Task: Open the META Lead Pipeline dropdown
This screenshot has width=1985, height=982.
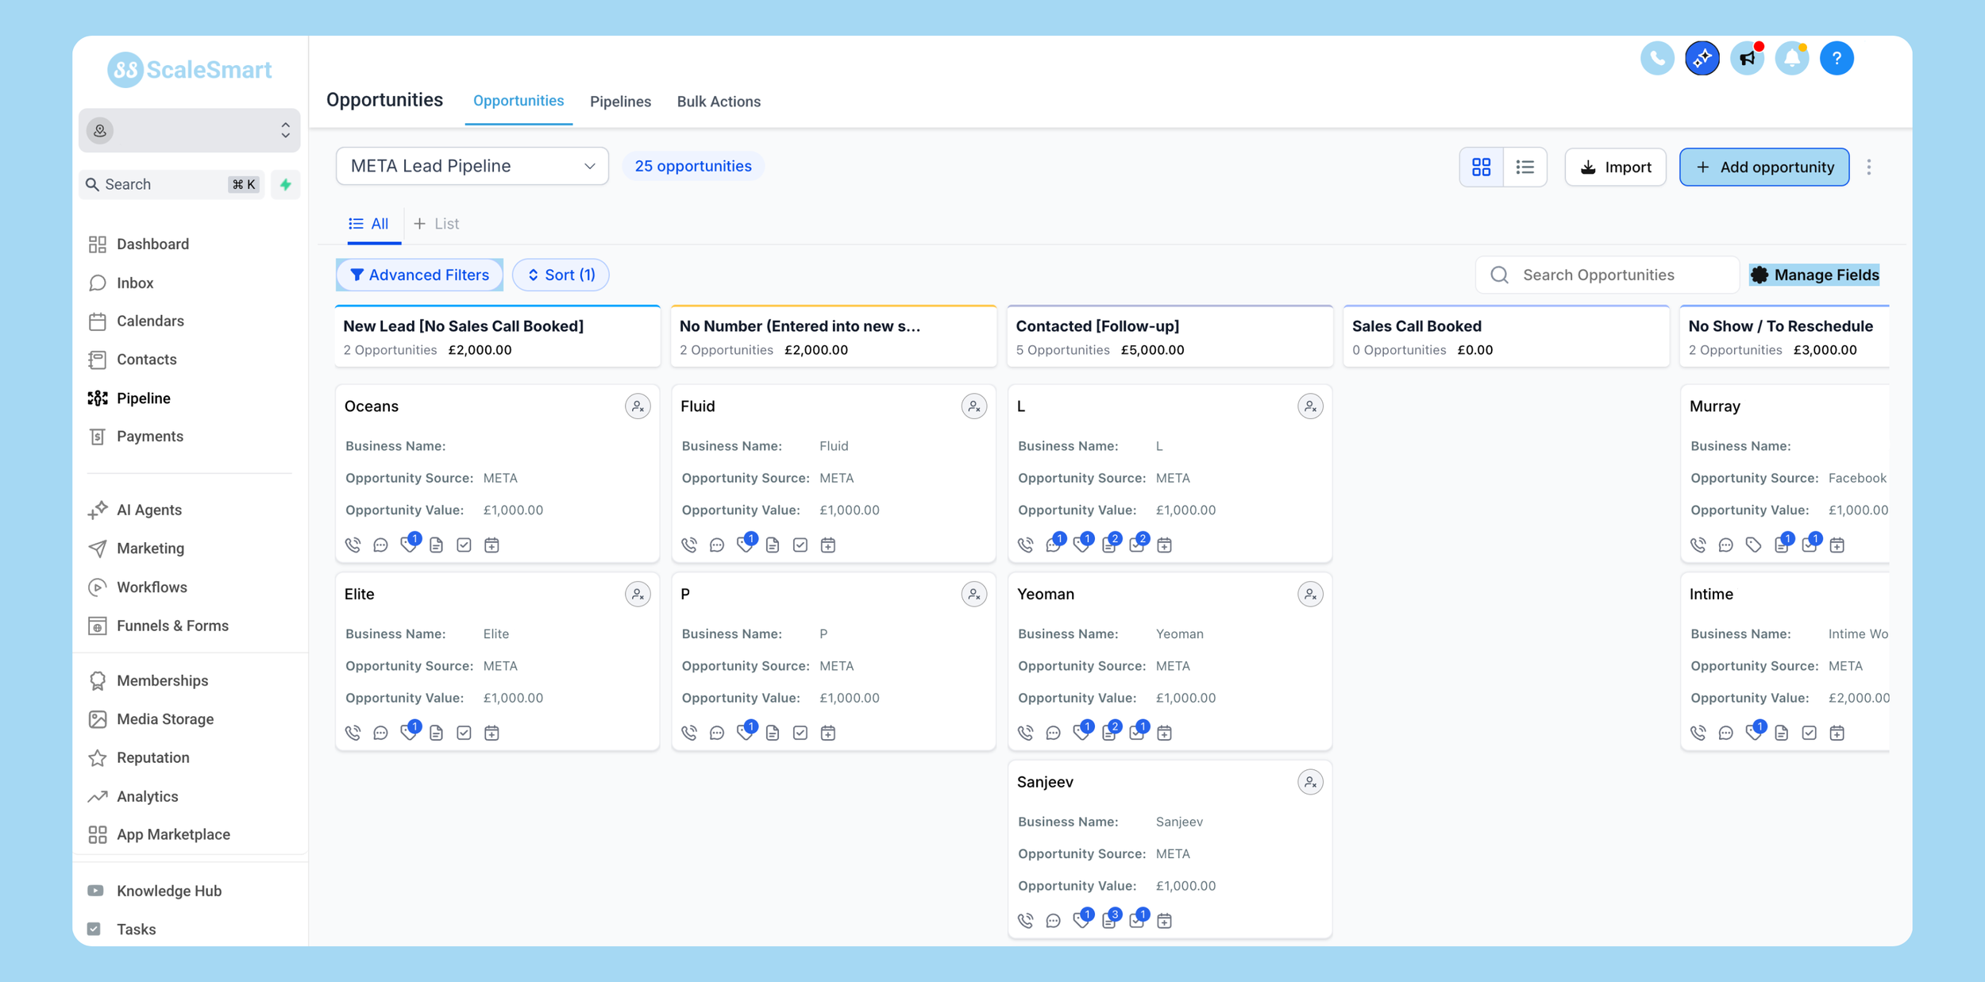Action: 472,166
